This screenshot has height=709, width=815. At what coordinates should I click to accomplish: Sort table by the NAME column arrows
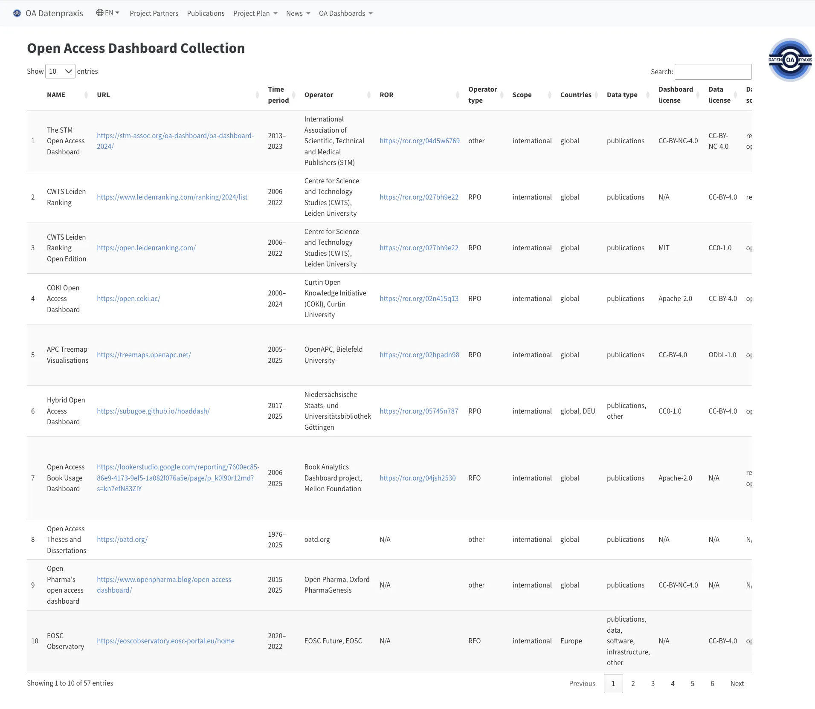pyautogui.click(x=86, y=95)
